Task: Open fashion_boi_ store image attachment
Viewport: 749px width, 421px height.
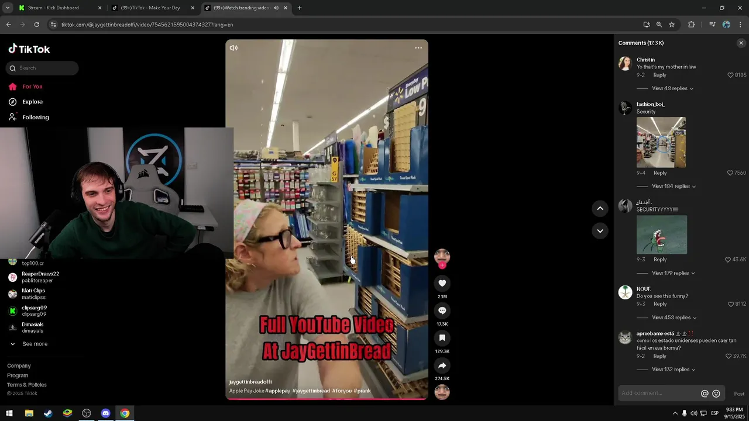Action: coord(661,142)
